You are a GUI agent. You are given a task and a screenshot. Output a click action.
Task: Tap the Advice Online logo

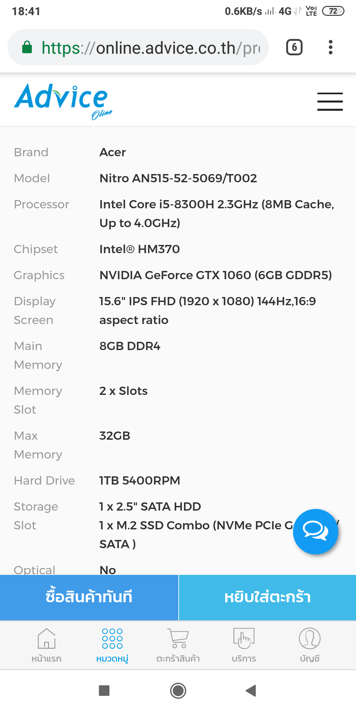click(x=63, y=100)
